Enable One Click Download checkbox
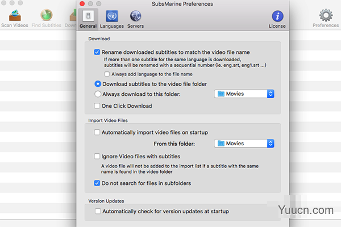This screenshot has height=227, width=341. tap(97, 106)
